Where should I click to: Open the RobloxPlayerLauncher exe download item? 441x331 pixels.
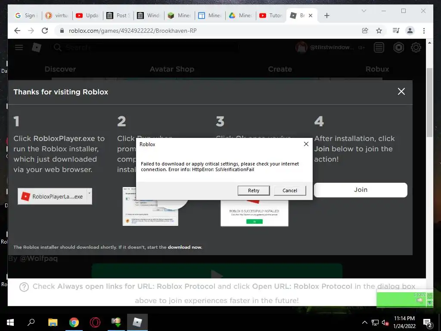[x=52, y=197]
